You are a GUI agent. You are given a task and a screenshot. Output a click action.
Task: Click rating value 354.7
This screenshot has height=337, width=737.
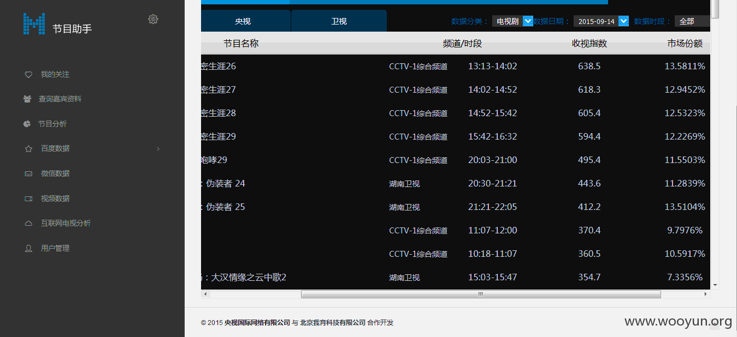(589, 277)
